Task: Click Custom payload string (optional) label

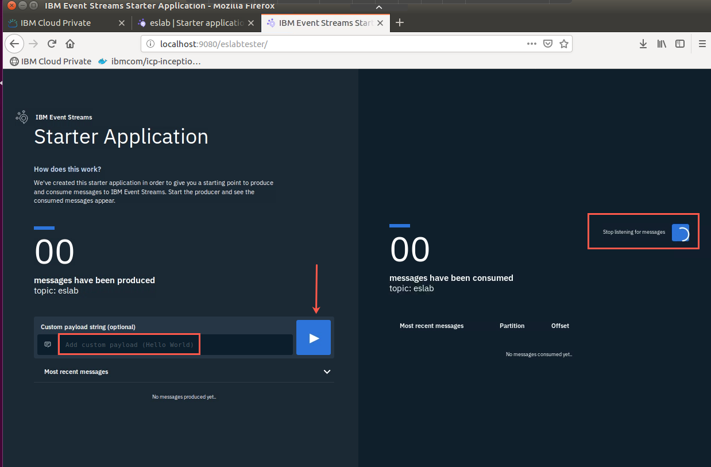Action: click(88, 327)
